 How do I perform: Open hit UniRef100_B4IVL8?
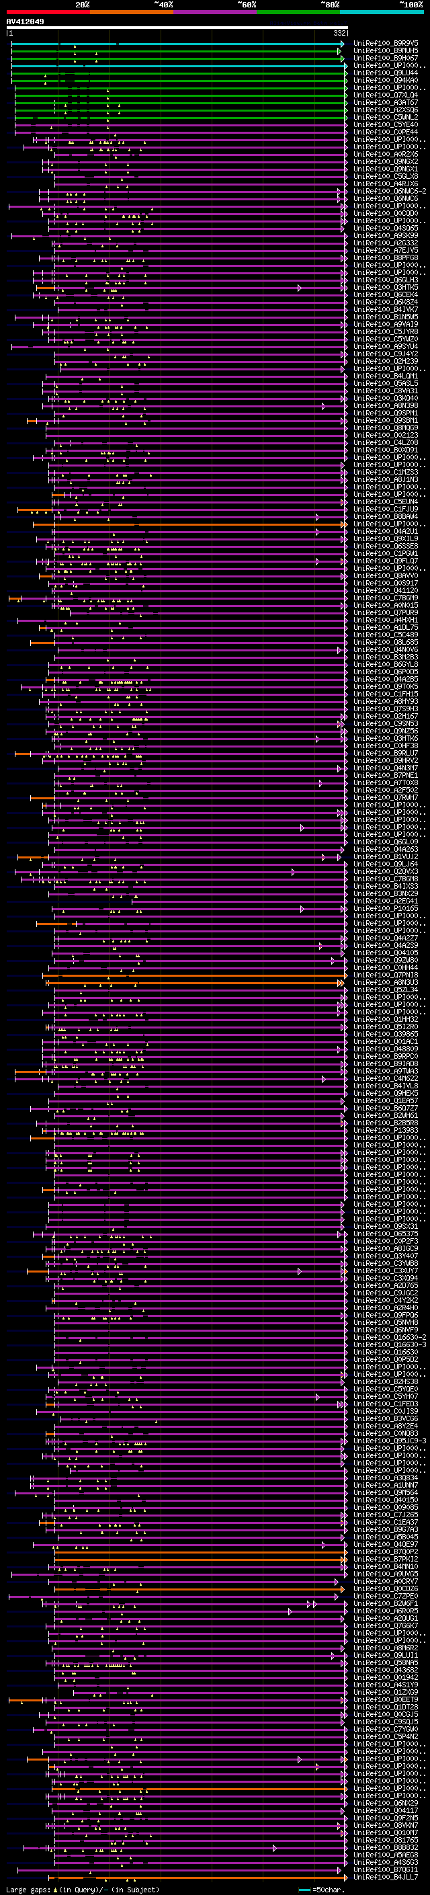click(386, 1085)
